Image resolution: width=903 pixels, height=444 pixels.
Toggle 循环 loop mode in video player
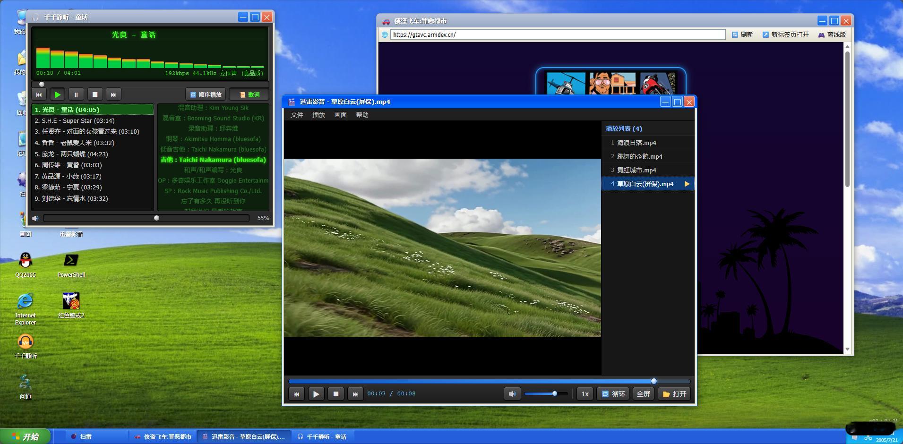tap(613, 394)
